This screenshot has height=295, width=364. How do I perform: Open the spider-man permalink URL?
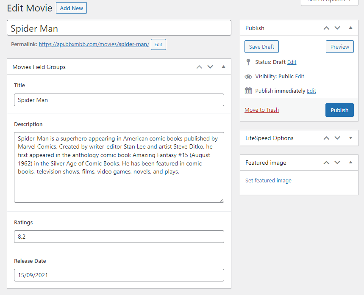94,44
